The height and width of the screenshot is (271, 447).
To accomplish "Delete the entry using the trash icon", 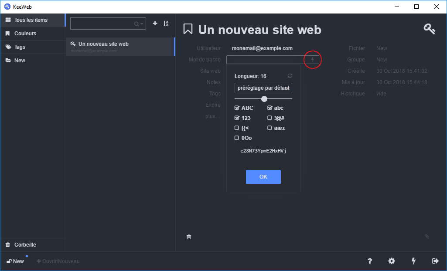I will pos(189,237).
